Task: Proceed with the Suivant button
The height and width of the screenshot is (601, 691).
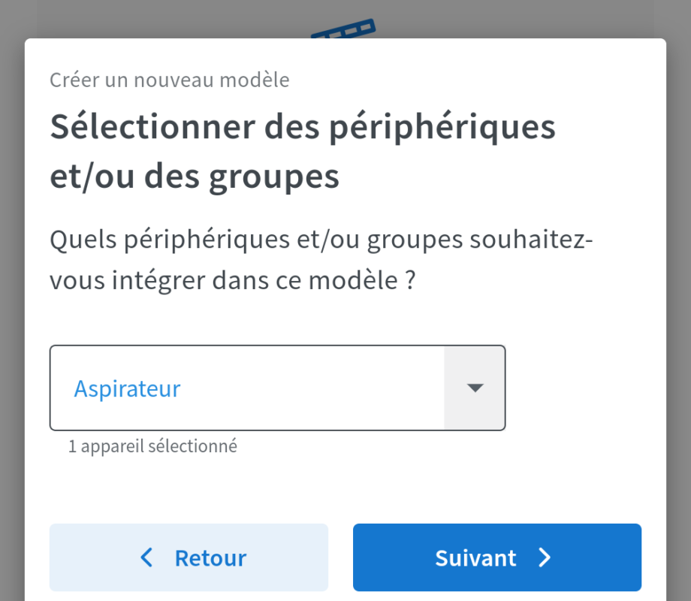Action: [496, 557]
